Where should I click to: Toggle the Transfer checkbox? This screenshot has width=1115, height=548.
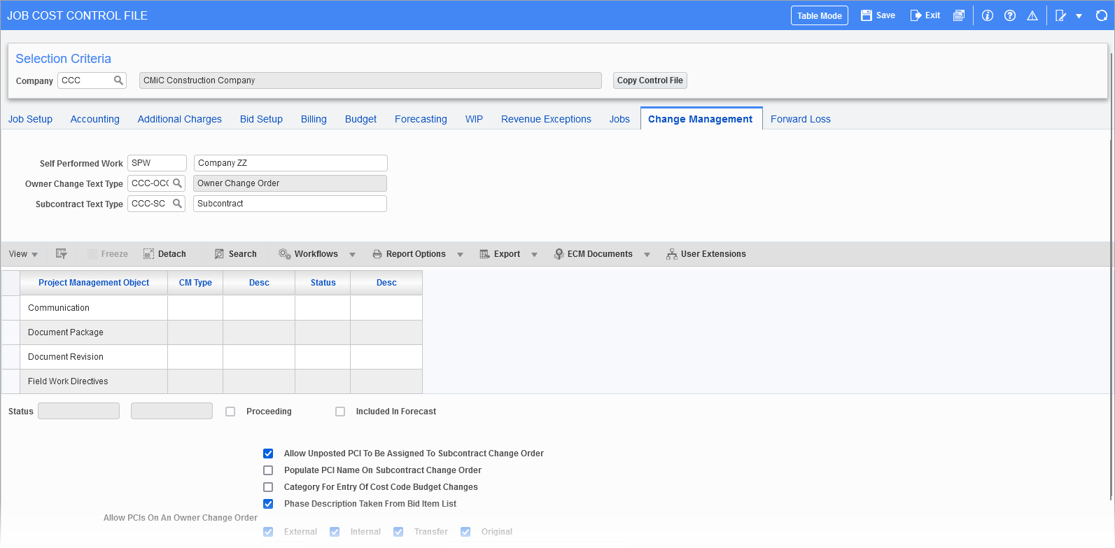398,532
